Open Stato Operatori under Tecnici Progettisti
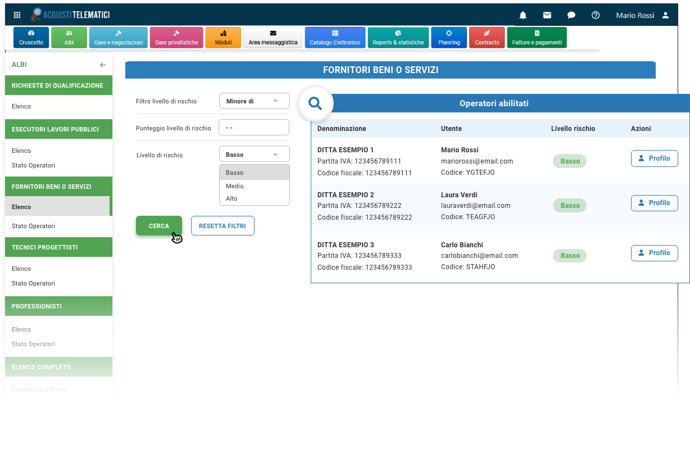 [33, 283]
